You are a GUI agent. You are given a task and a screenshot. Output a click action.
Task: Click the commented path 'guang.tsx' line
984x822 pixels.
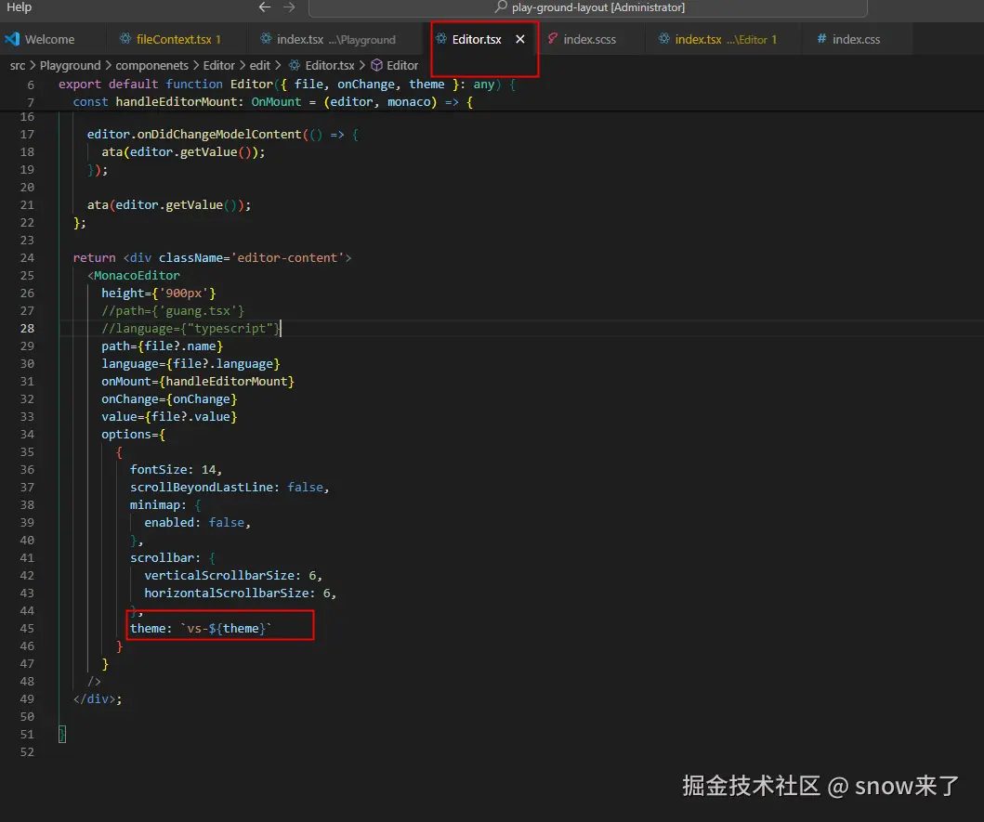(173, 310)
